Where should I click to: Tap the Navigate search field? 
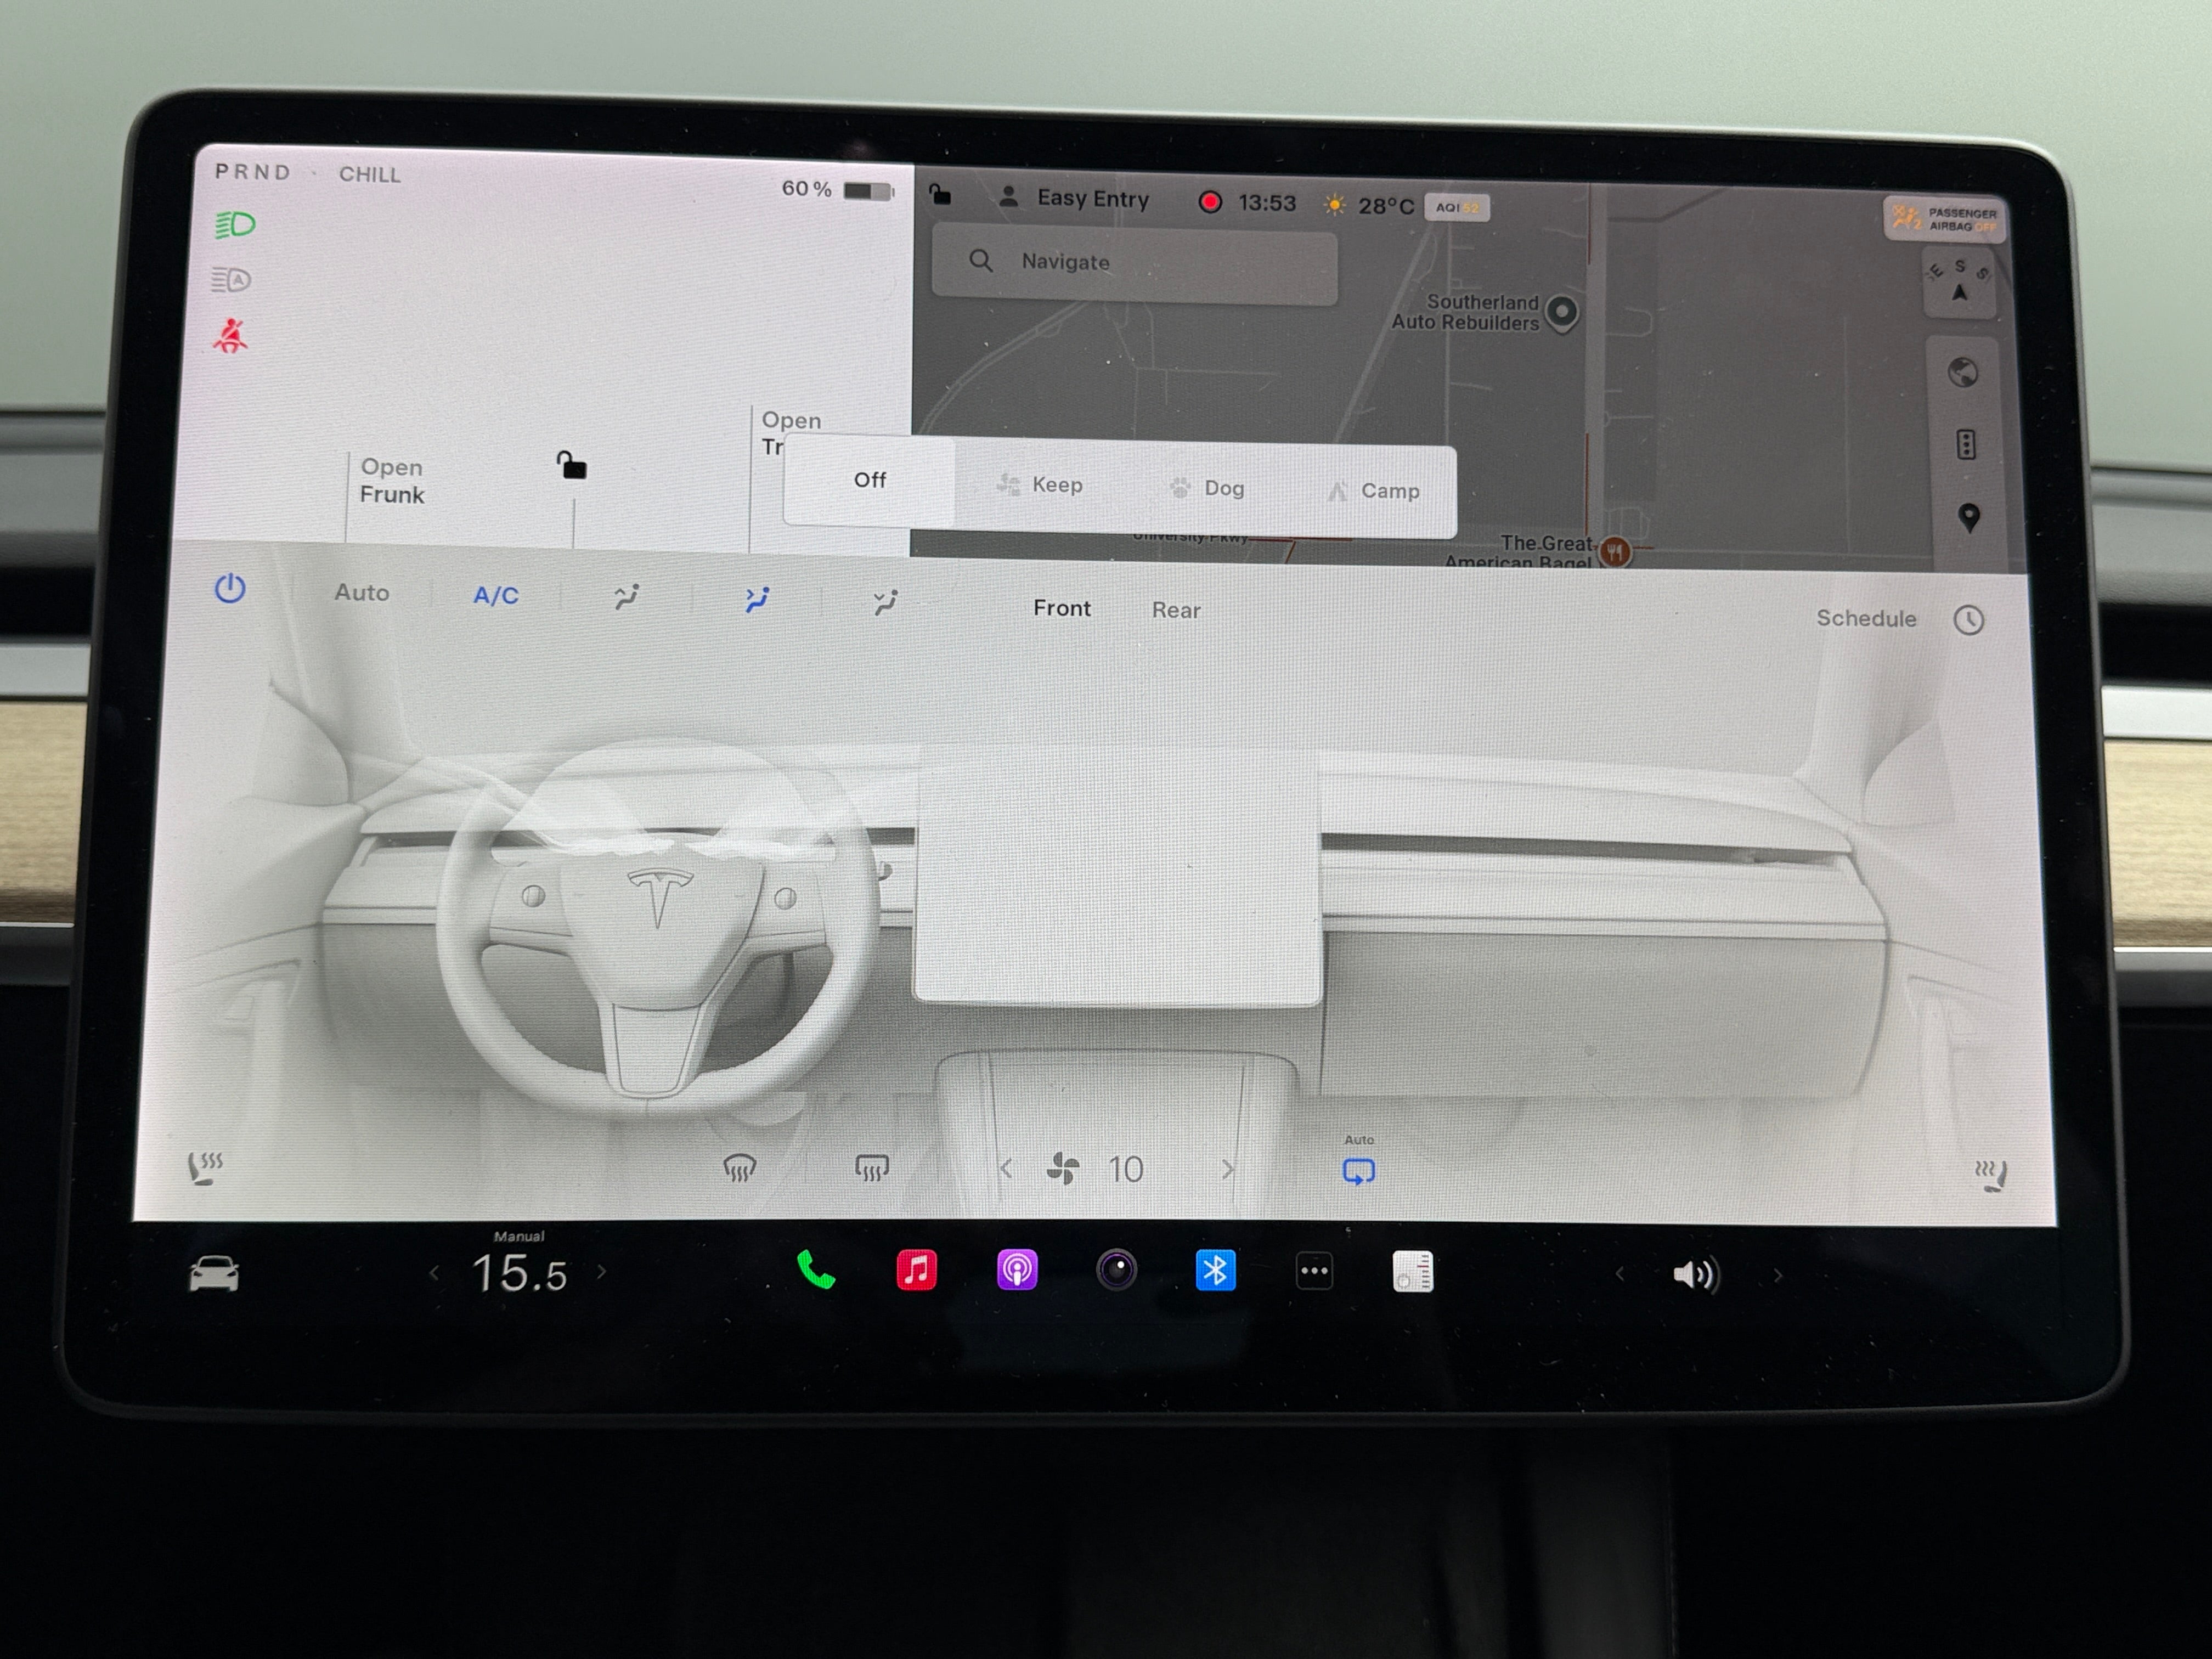pyautogui.click(x=1134, y=262)
